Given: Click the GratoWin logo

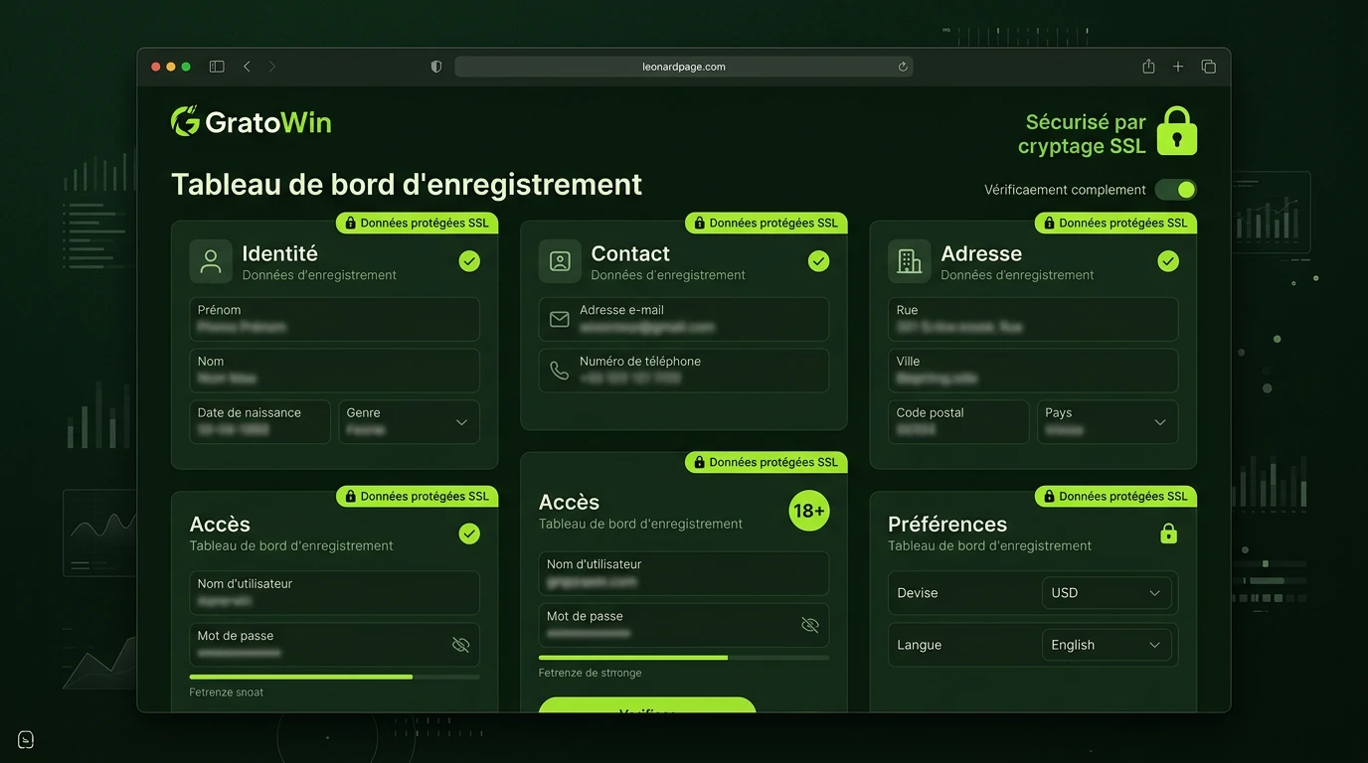Looking at the screenshot, I should [252, 122].
